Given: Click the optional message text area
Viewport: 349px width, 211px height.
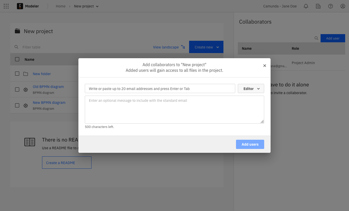Looking at the screenshot, I should (174, 109).
